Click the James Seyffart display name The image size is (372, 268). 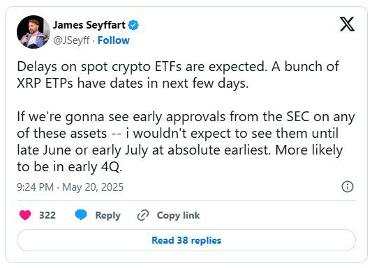point(89,25)
